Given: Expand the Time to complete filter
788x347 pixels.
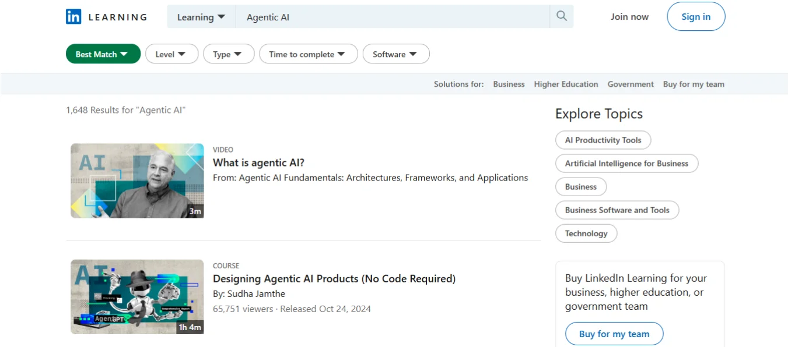Looking at the screenshot, I should coord(309,54).
